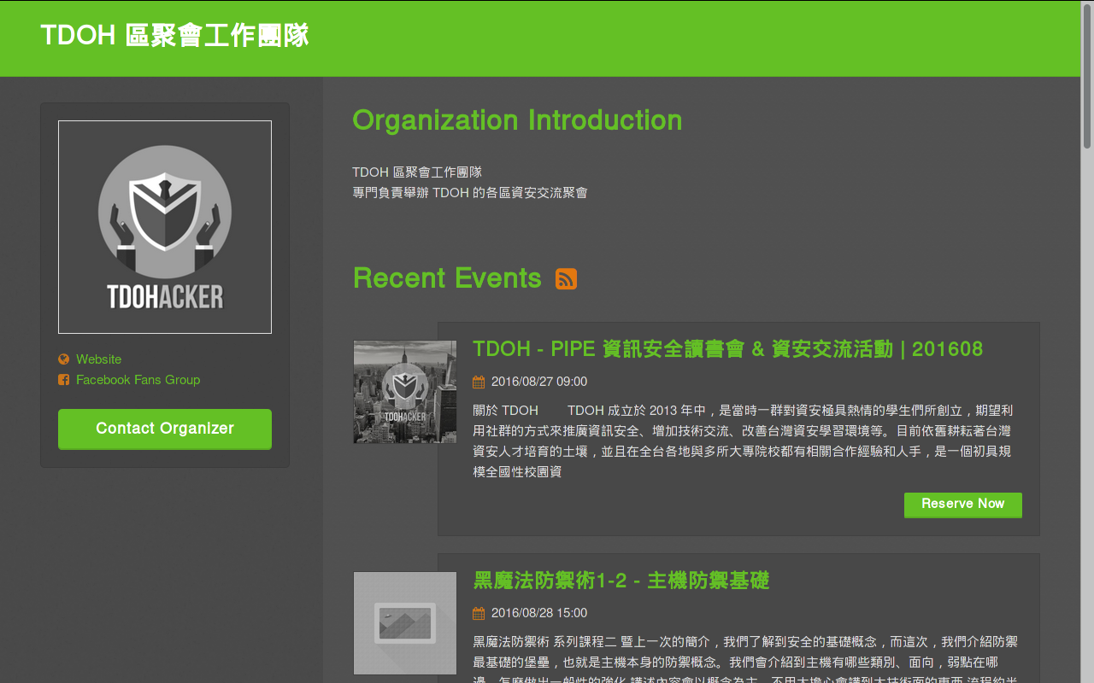The width and height of the screenshot is (1094, 683).
Task: Open TDOH - PIPE 資訊安全讀書會 event title
Action: click(728, 349)
